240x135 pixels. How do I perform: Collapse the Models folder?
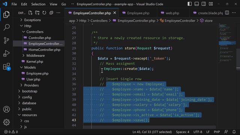(30, 67)
